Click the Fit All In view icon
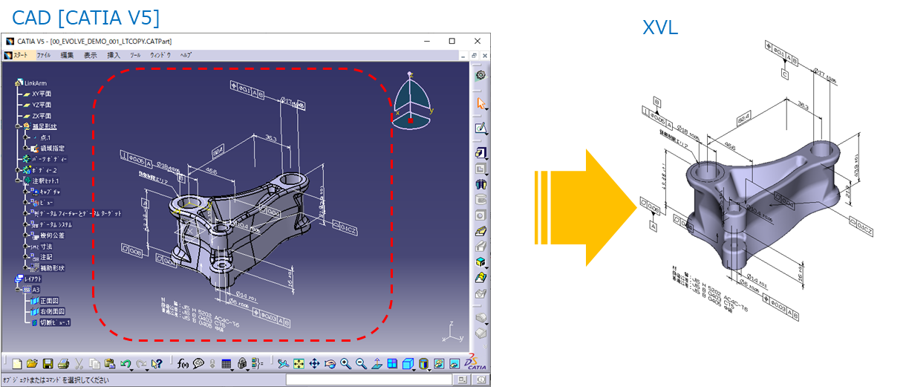The image size is (906, 387). pyautogui.click(x=299, y=363)
